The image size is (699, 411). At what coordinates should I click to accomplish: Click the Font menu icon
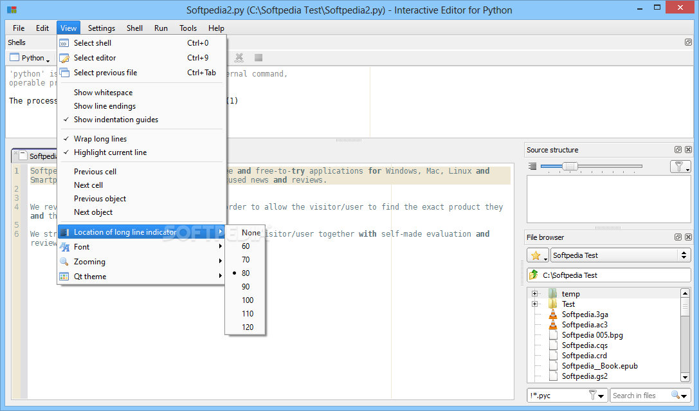click(x=64, y=247)
